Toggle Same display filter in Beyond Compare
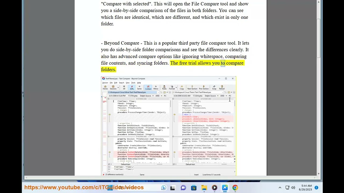 pos(139,87)
